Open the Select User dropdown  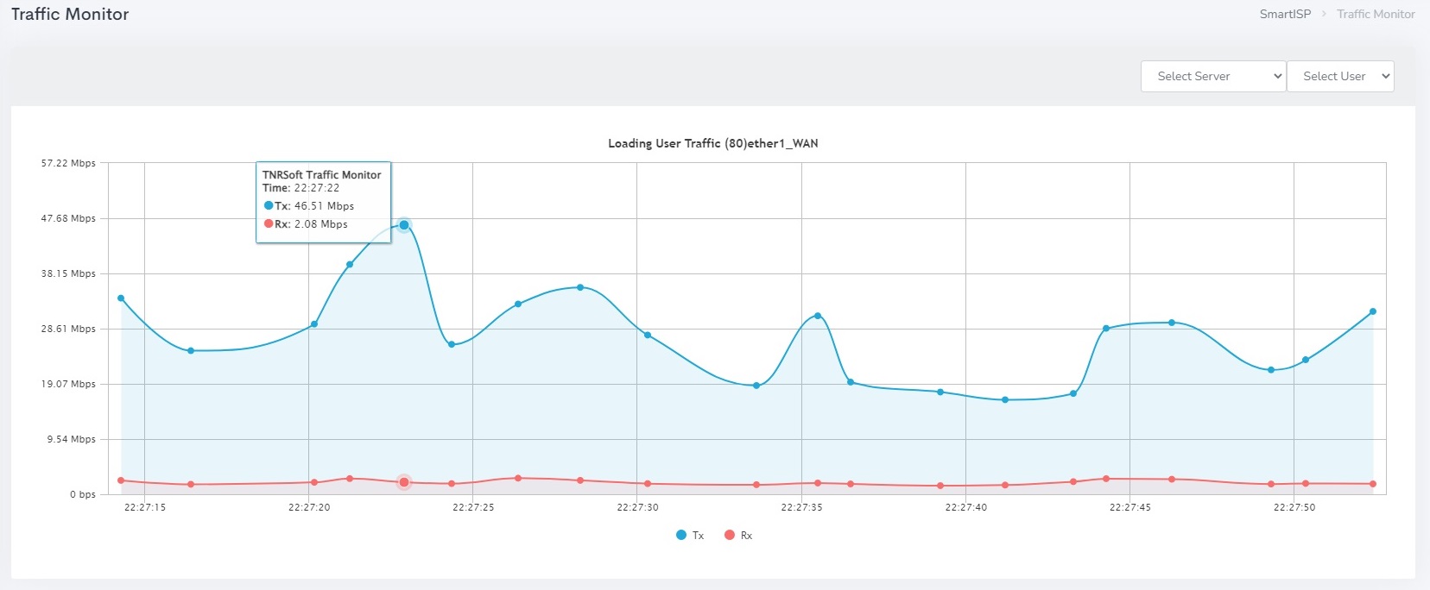pos(1339,76)
